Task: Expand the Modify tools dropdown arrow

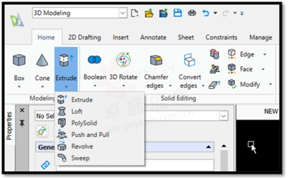Action: (x=270, y=84)
